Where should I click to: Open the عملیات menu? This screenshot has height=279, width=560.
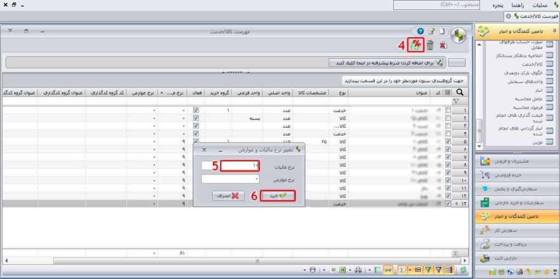click(x=540, y=5)
